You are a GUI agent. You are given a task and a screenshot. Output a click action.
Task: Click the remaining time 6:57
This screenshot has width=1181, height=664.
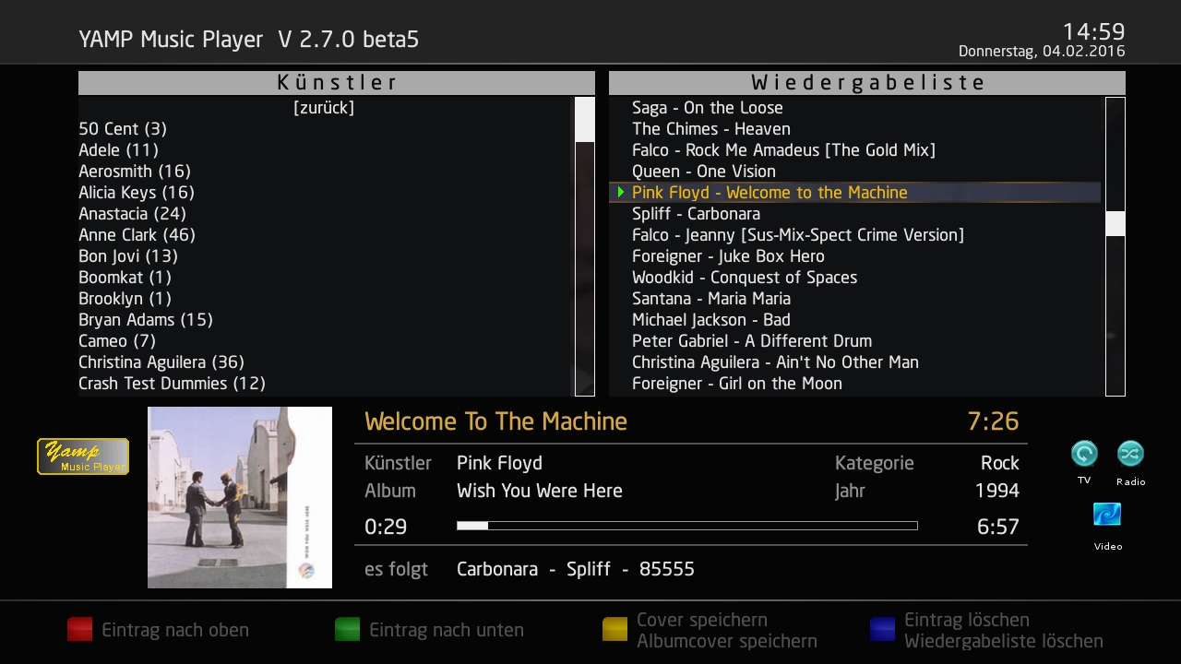tap(998, 528)
